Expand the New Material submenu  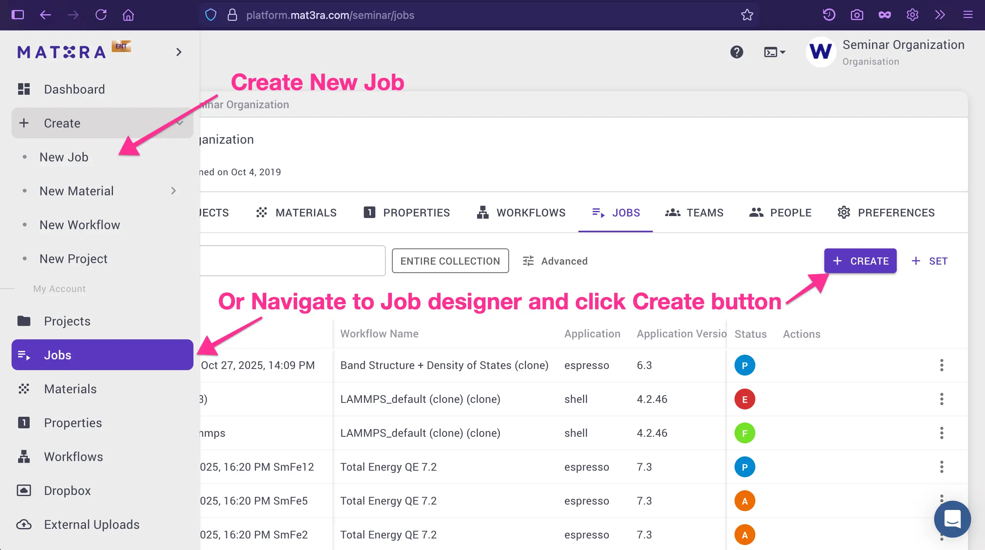(173, 191)
